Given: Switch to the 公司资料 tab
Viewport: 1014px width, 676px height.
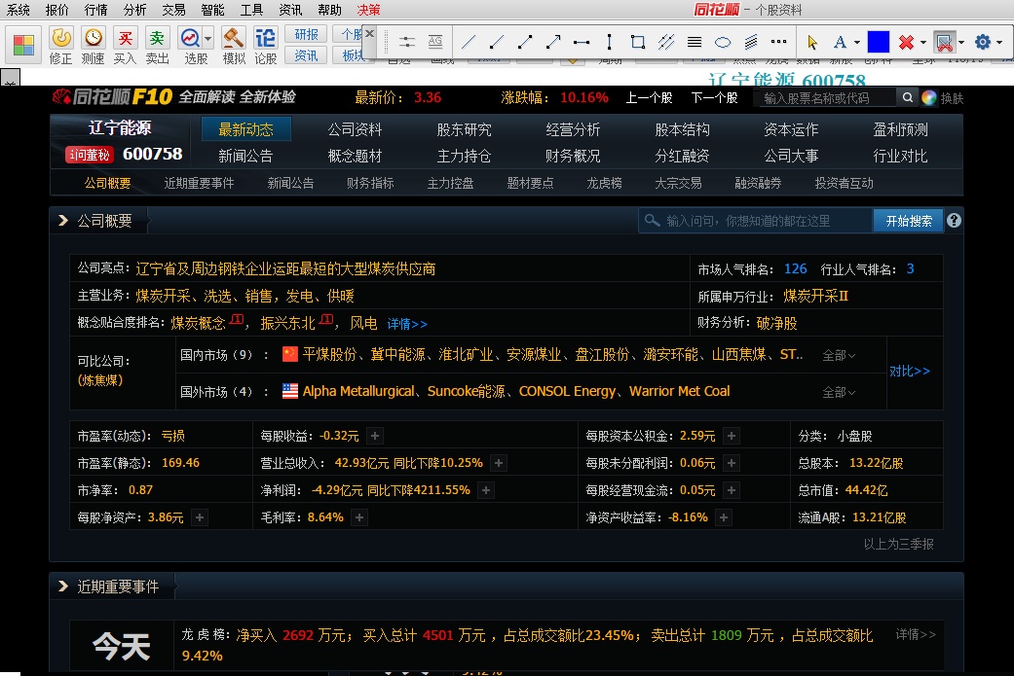Looking at the screenshot, I should (355, 129).
